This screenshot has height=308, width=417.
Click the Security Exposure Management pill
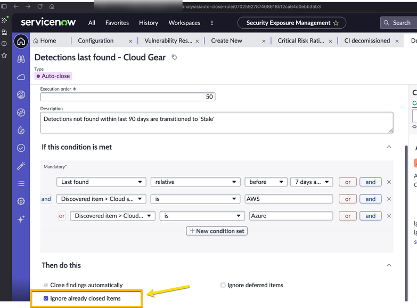292,23
